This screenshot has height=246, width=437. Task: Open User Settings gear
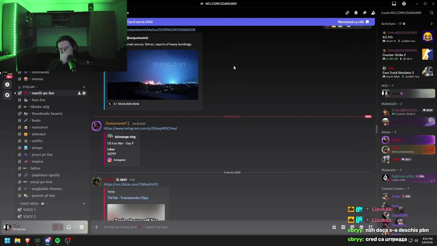(x=82, y=227)
